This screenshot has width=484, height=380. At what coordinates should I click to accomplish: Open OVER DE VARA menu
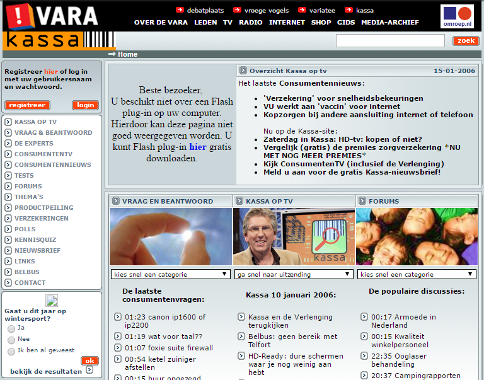click(161, 22)
